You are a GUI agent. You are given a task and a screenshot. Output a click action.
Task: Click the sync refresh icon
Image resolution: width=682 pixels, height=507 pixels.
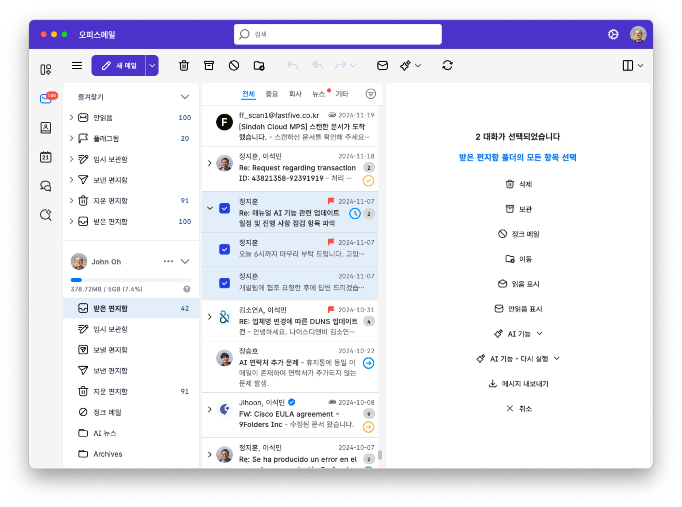tap(447, 65)
